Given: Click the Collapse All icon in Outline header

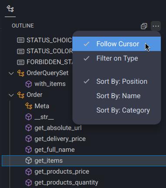Looking at the screenshot, I should click(144, 26).
